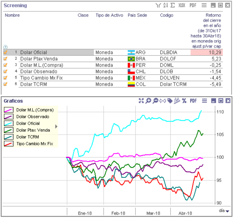233x218 pixels.
Task: Zoom out on the chart
Action: click(x=155, y=101)
